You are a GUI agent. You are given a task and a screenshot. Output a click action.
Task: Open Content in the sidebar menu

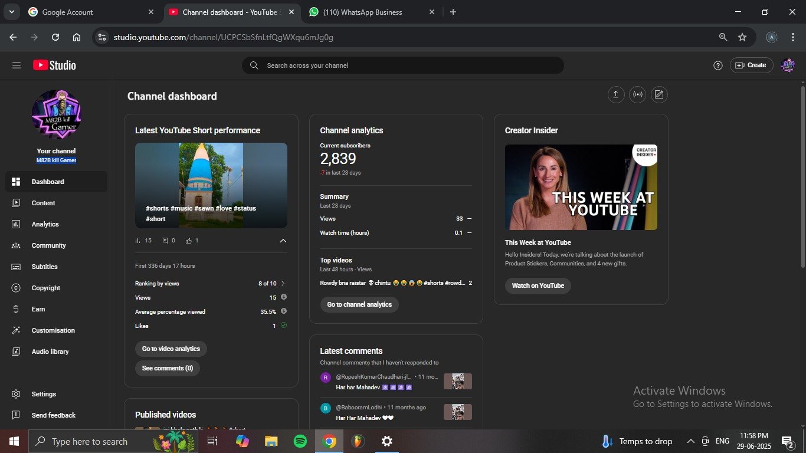(x=56, y=203)
